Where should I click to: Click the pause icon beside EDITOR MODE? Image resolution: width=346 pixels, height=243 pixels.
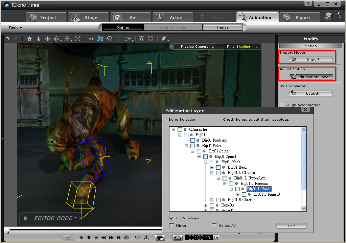click(x=25, y=218)
